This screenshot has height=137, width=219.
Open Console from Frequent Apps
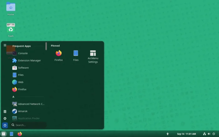tap(28, 53)
